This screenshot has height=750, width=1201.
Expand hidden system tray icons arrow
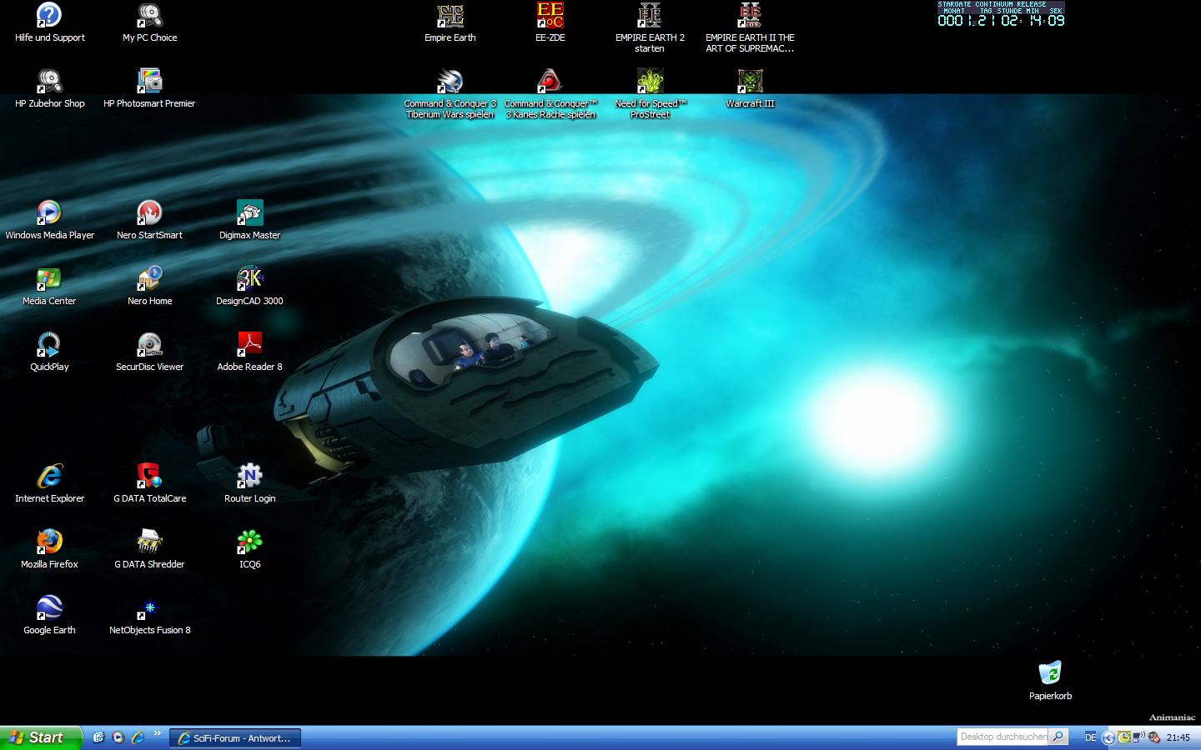1108,737
